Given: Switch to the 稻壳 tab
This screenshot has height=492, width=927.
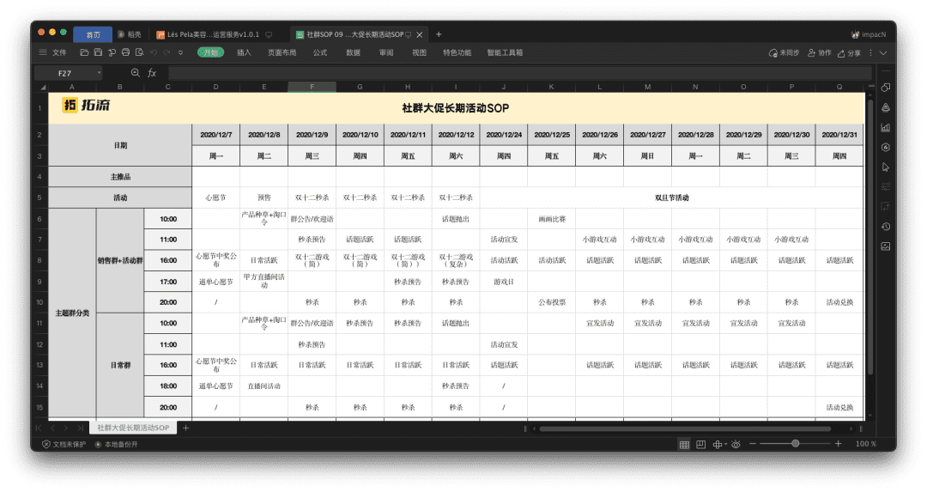Looking at the screenshot, I should coord(130,34).
